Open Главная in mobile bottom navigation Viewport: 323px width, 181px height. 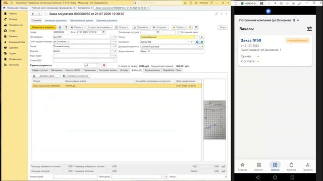[x=242, y=166]
